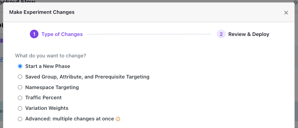The image size is (298, 128).
Task: Click the partially hidden Checkout Flow heading
Action: pos(18,2)
